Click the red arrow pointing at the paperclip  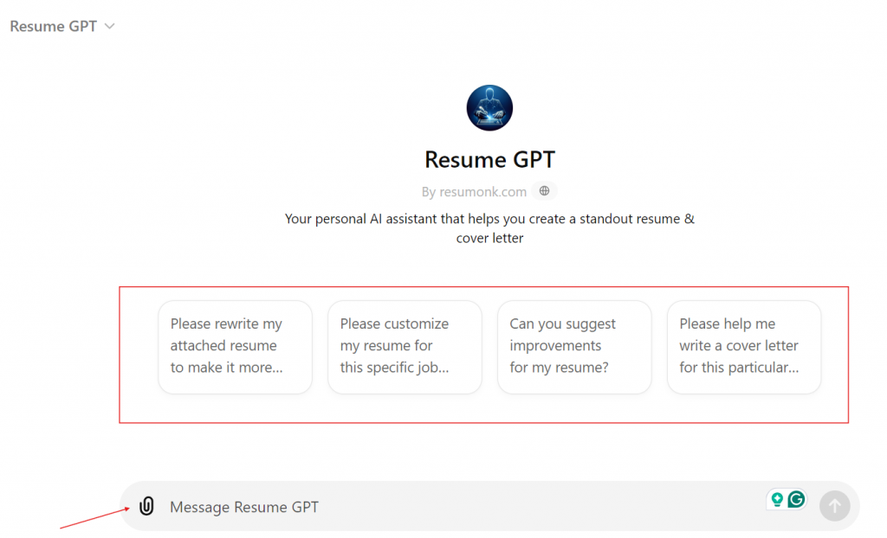pyautogui.click(x=94, y=518)
